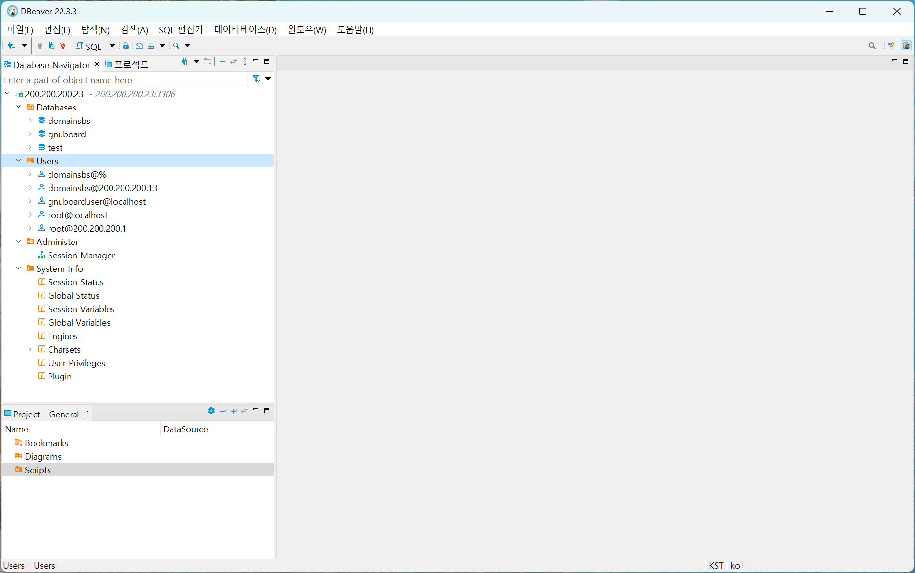Open Session Manager

tap(81, 256)
